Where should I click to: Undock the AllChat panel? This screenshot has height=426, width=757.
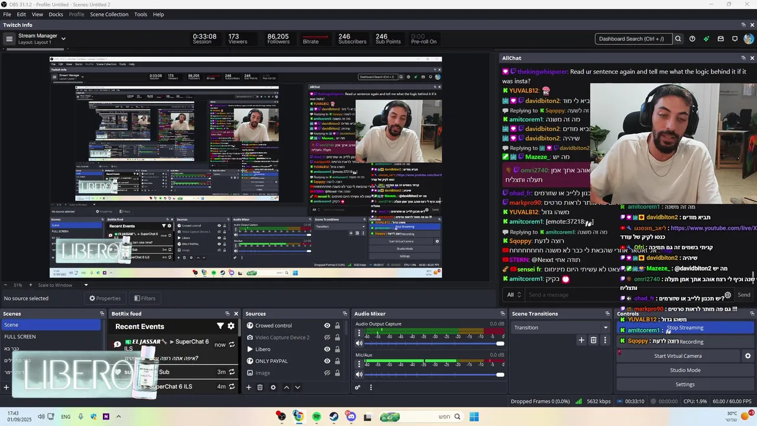pos(743,58)
